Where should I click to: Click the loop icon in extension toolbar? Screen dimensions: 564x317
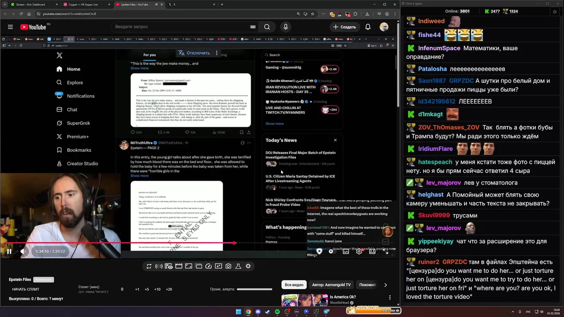coord(149,266)
